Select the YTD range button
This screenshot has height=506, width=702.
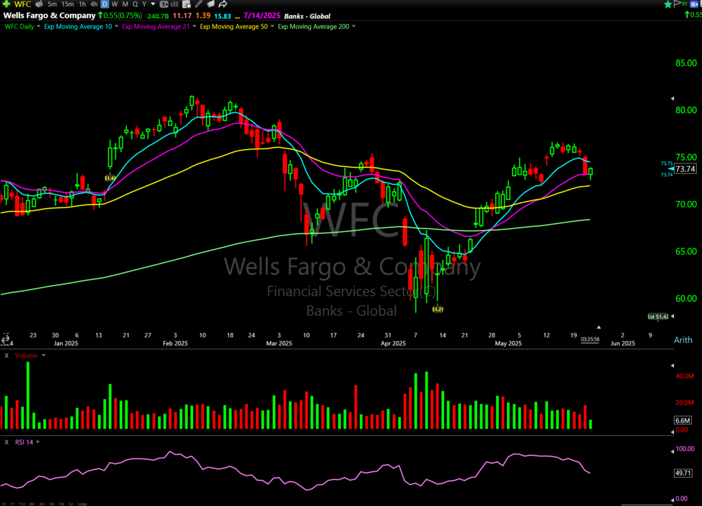22,504
